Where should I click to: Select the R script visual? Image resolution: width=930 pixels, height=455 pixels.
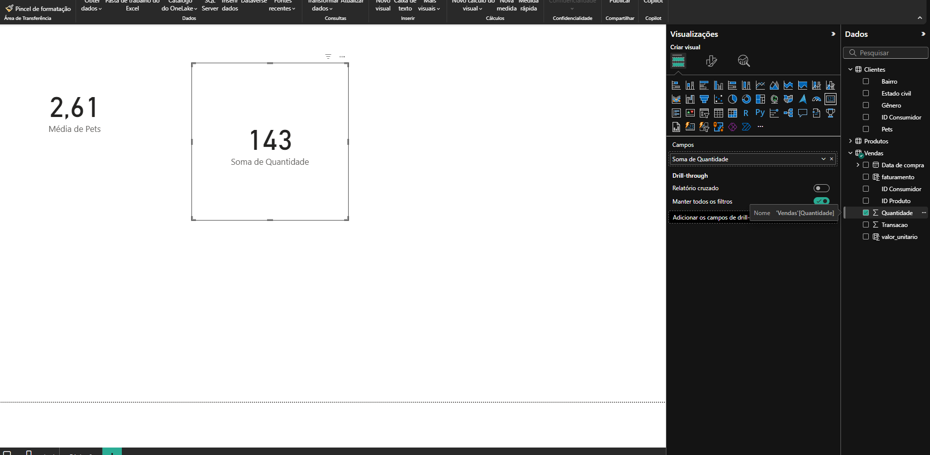[746, 114]
